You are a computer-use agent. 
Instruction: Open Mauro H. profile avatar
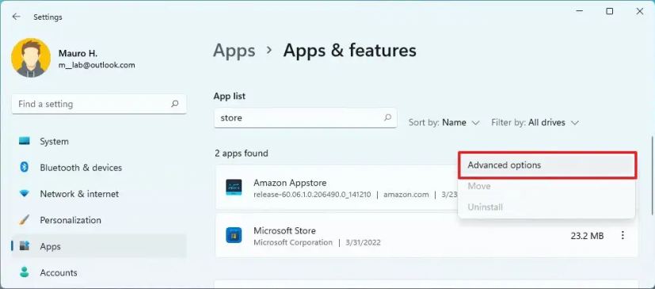(x=31, y=58)
